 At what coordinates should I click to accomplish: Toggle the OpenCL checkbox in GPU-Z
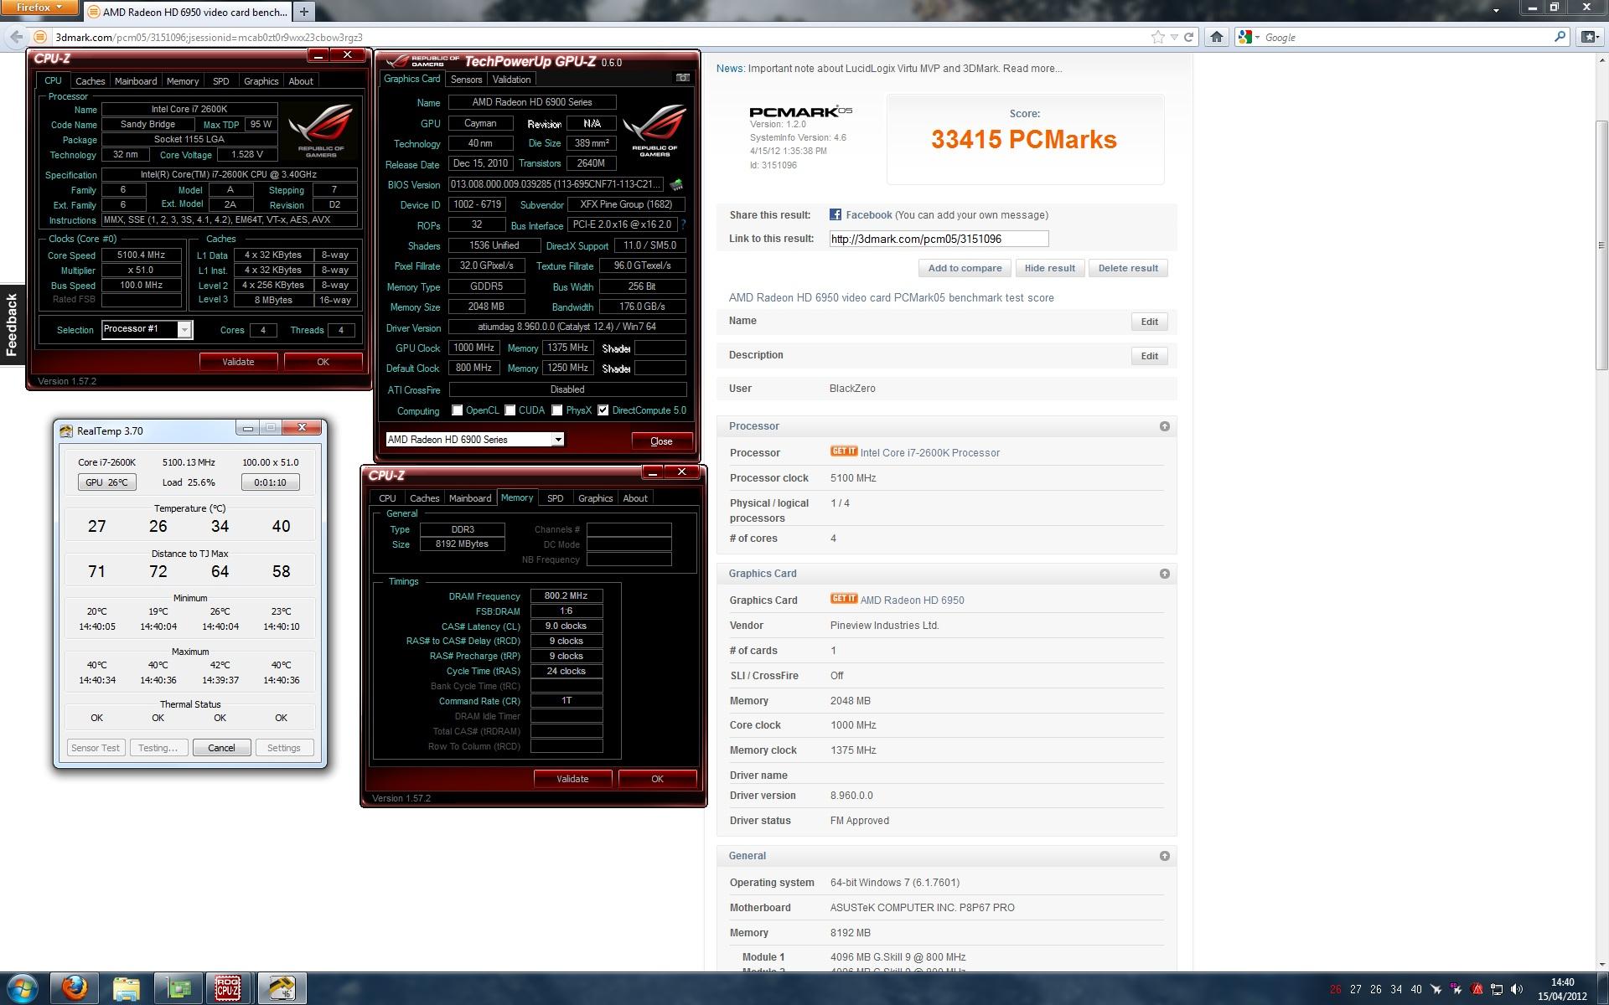pyautogui.click(x=457, y=410)
